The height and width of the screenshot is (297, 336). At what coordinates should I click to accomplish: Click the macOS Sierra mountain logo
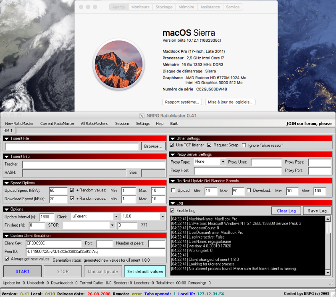click(x=119, y=64)
